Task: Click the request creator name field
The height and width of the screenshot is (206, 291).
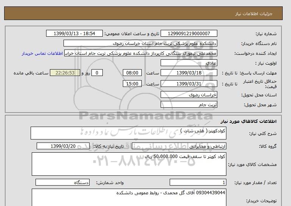Action: click(141, 53)
